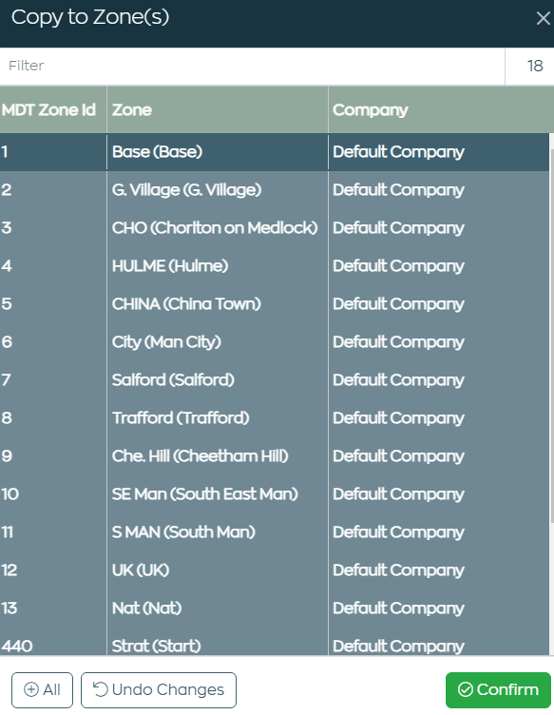554x715 pixels.
Task: Select the G. Village zone row
Action: click(275, 190)
